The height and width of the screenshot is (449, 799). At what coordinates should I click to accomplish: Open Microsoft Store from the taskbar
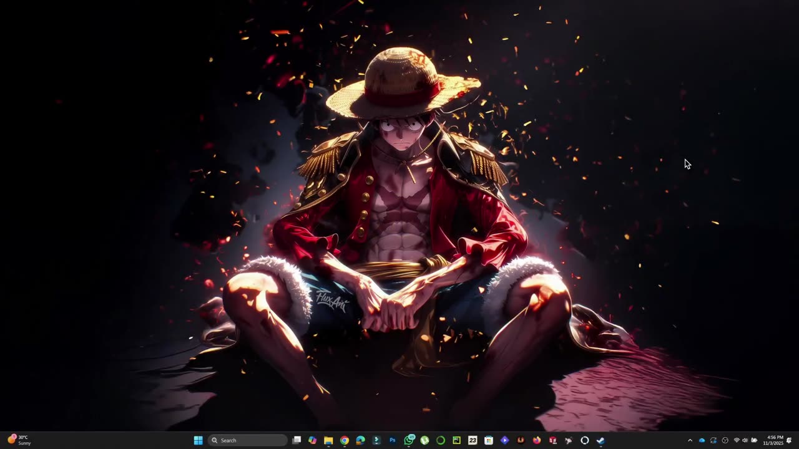(x=489, y=440)
